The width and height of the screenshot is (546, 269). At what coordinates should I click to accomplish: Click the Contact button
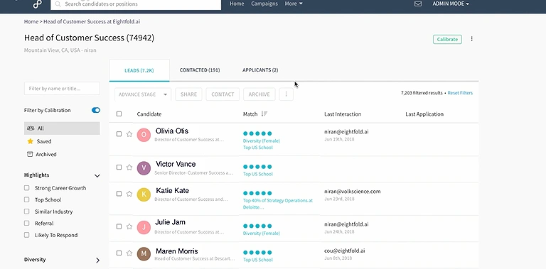(x=223, y=94)
